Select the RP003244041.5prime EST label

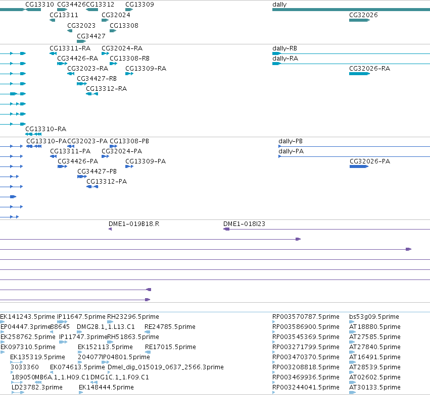(x=306, y=387)
